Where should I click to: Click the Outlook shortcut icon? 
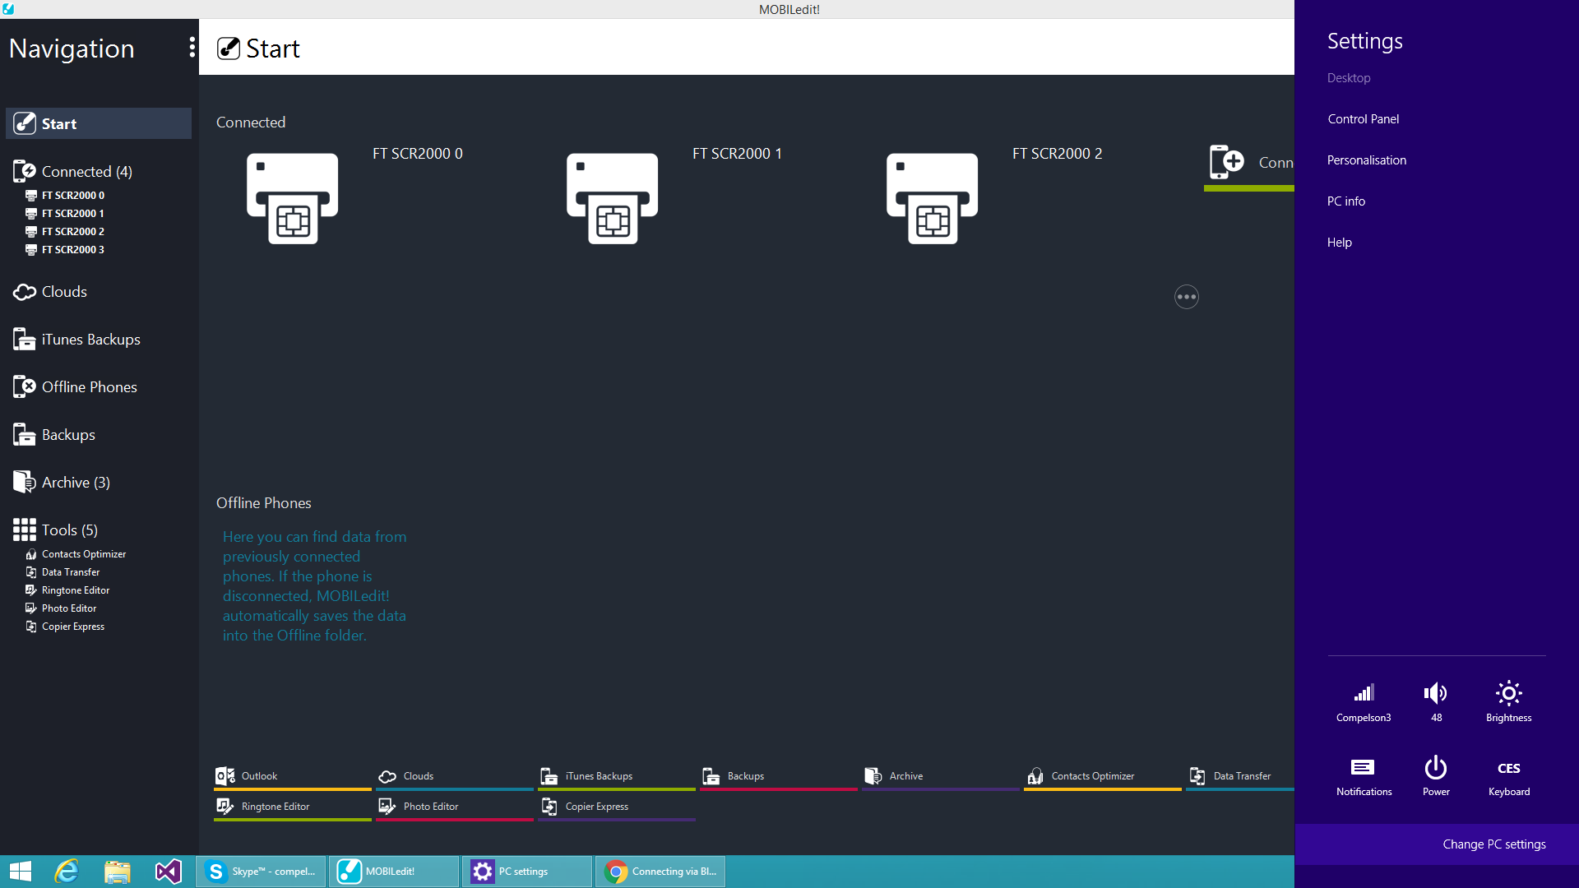[225, 776]
